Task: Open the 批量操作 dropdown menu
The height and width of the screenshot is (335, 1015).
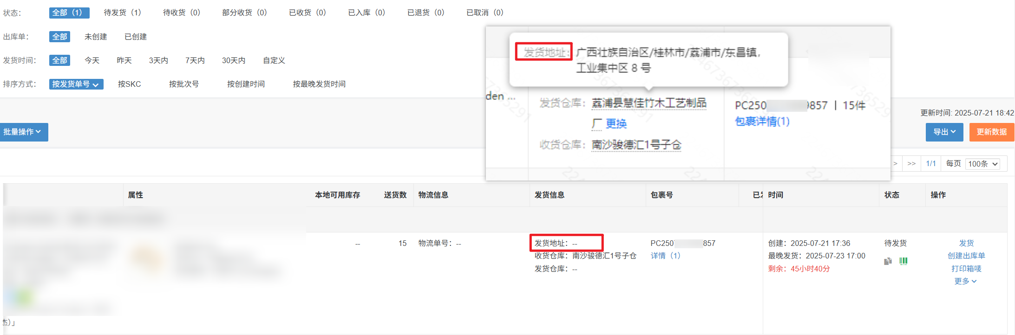Action: point(23,132)
